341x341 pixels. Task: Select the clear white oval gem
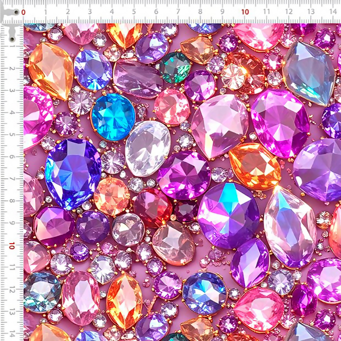pos(147,148)
